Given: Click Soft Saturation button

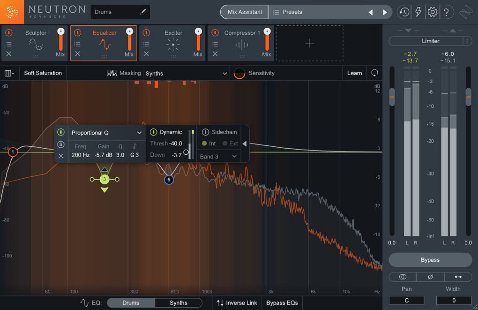Looking at the screenshot, I should point(43,73).
